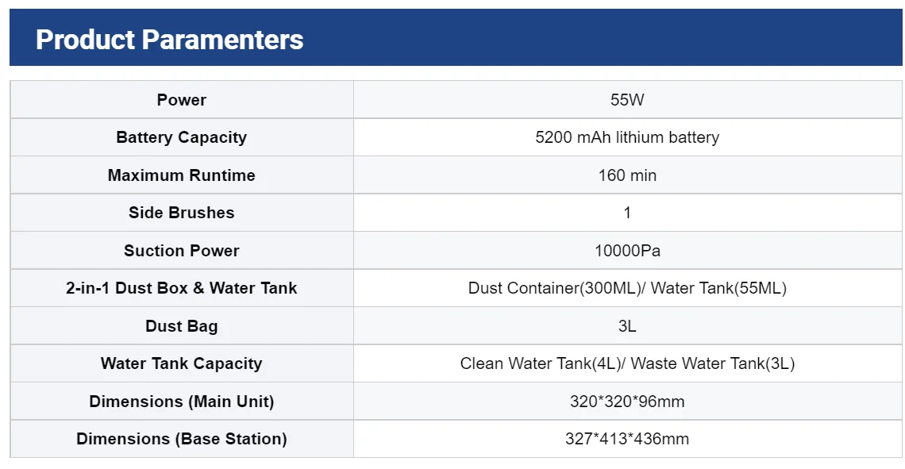
Task: Select the Maximum Runtime label
Action: [x=182, y=175]
